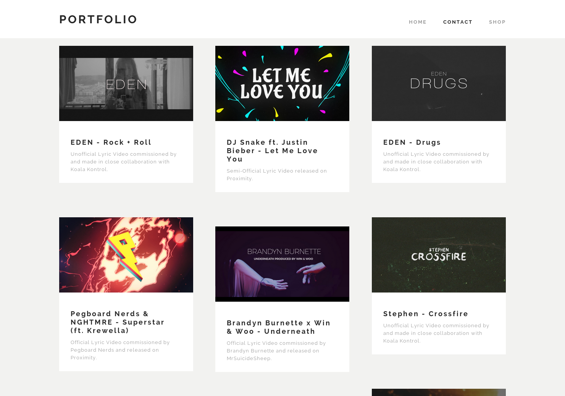Open the HOME navigation link
The width and height of the screenshot is (565, 396).
[417, 22]
